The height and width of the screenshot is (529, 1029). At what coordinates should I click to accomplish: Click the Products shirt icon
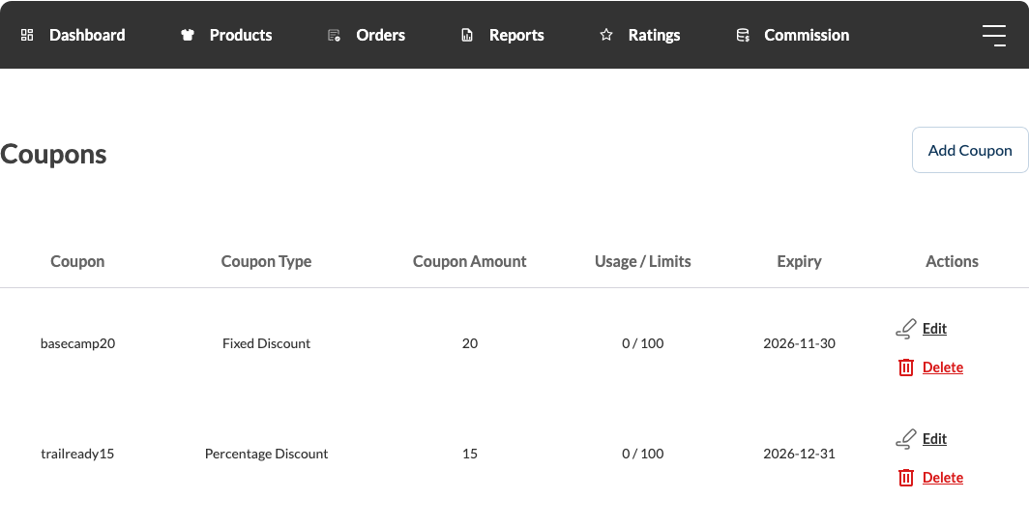188,35
